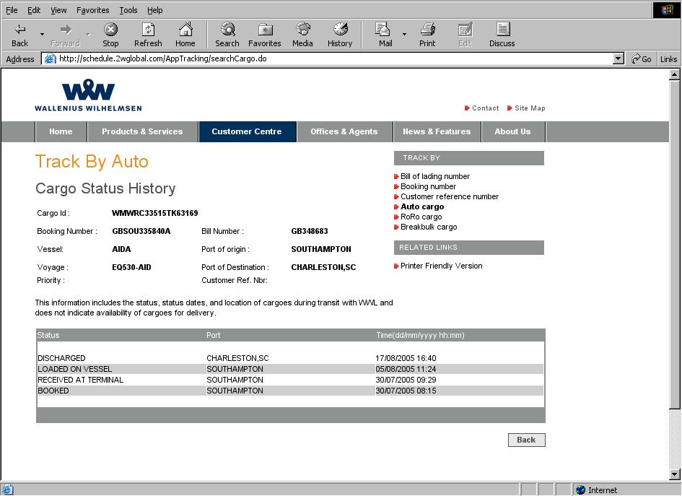Open the Discuss toolbar icon
This screenshot has height=496, width=682.
click(x=502, y=29)
